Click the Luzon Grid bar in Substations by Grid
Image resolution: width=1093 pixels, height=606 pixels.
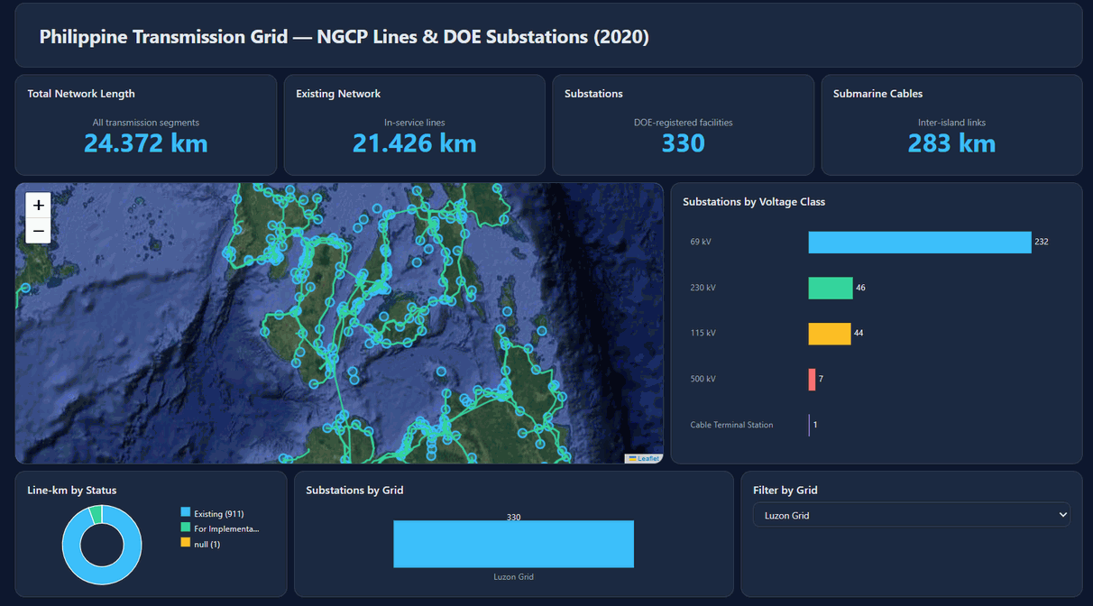[x=514, y=545]
